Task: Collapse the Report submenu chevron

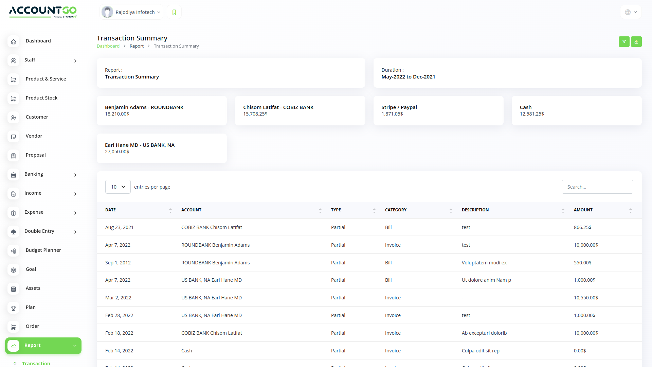Action: 75,346
